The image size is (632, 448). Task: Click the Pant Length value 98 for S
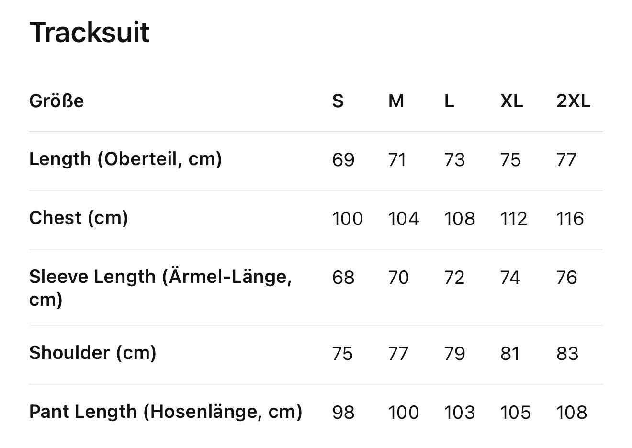(x=343, y=413)
